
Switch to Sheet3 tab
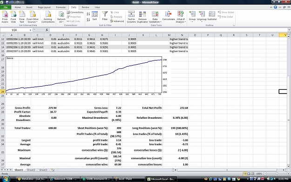[43, 170]
